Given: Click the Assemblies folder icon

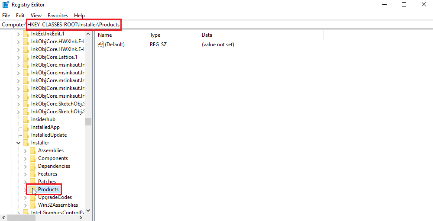Looking at the screenshot, I should (32, 151).
